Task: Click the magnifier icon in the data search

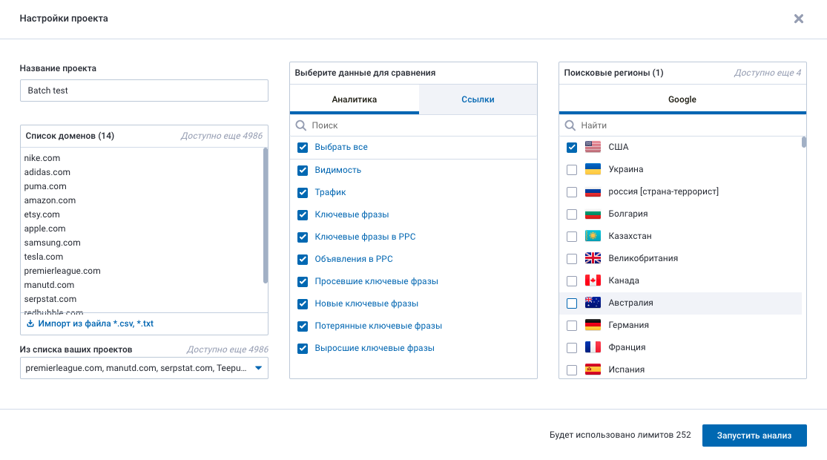Action: 301,126
